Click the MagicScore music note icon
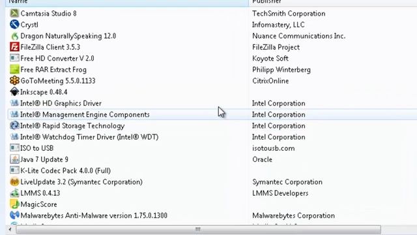This screenshot has width=417, height=235. pos(14,204)
